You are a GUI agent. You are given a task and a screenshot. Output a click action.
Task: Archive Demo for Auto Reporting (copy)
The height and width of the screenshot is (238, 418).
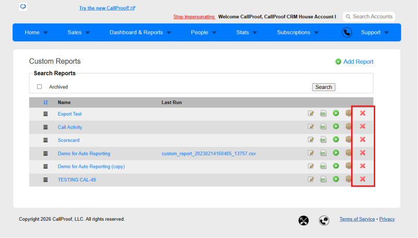[349, 166]
